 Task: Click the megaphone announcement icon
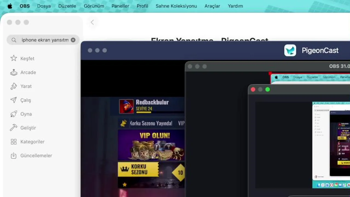[124, 123]
